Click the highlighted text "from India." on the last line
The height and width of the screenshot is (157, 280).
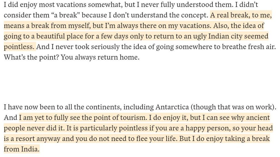point(22,149)
